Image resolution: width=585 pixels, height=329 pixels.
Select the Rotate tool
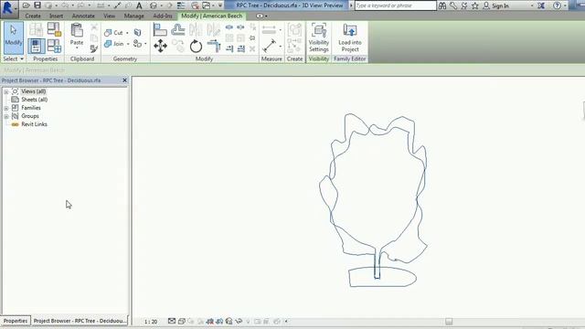(196, 47)
